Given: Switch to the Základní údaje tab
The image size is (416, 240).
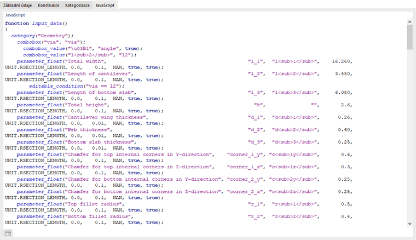Looking at the screenshot, I should click(18, 5).
